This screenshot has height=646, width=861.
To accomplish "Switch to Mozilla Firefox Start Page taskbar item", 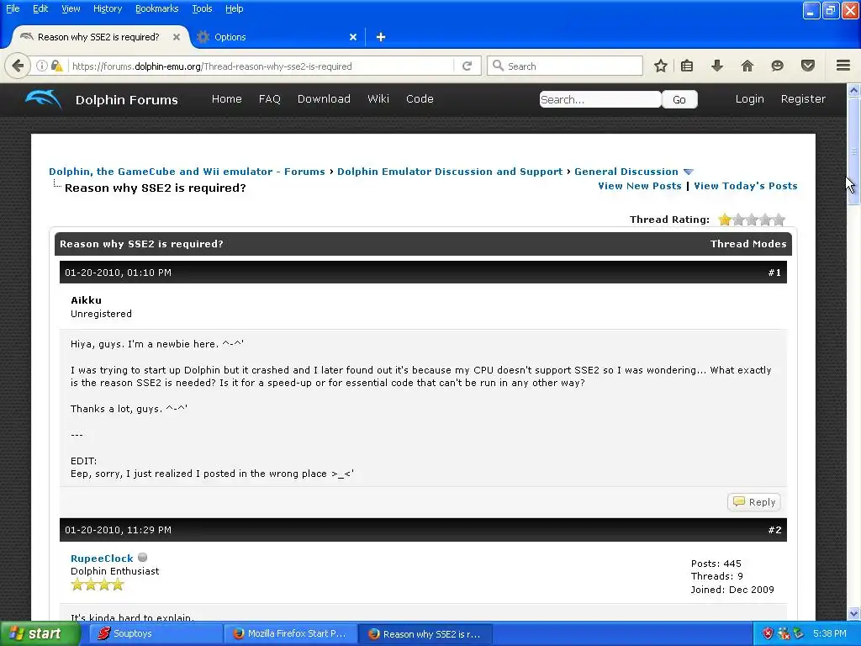I will tap(290, 633).
